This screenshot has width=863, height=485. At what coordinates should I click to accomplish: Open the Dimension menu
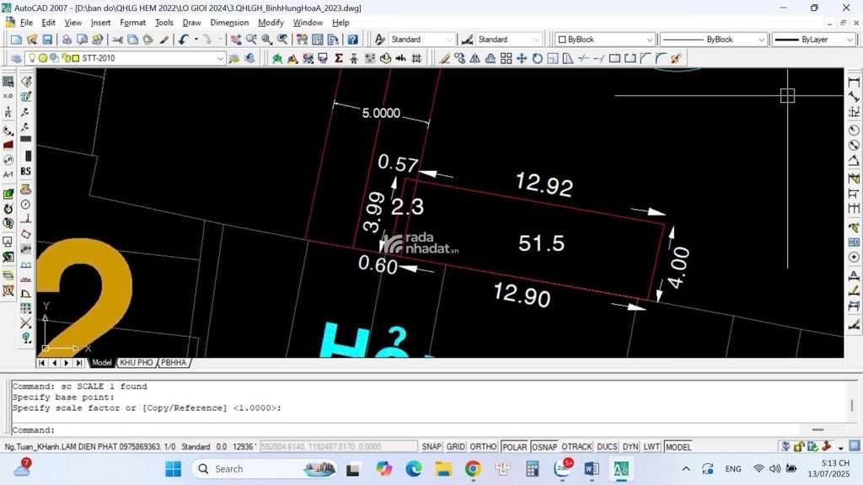pos(229,23)
